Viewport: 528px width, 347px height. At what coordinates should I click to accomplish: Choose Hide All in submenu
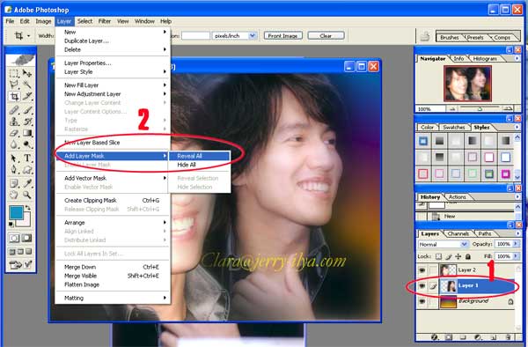click(x=200, y=165)
